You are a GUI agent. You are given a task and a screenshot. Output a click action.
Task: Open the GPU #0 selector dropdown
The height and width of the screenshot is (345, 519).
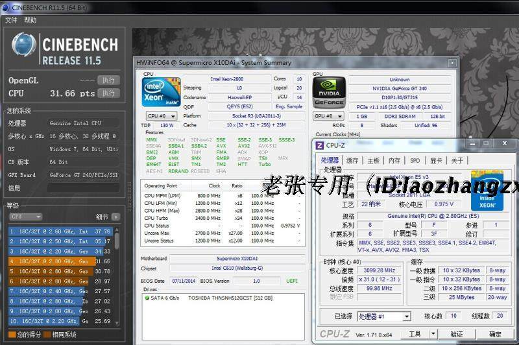(329, 116)
